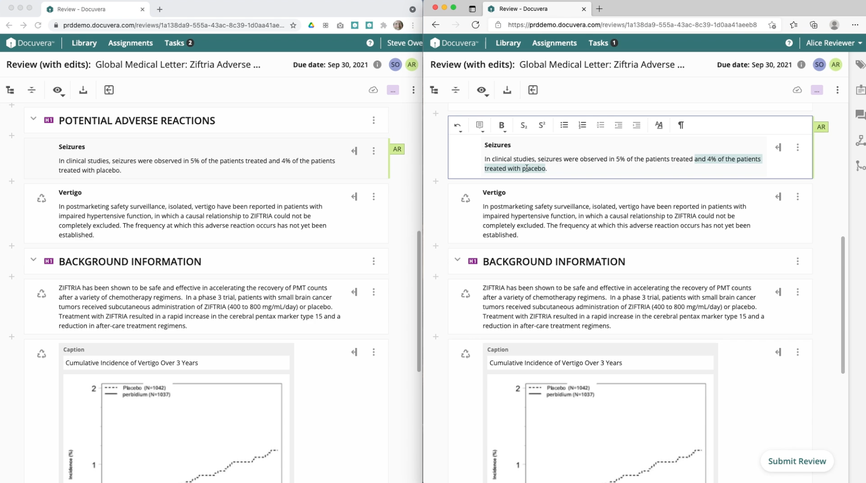Screen dimensions: 866x483
Task: Click tags icon in right sidebar
Action: (860, 65)
